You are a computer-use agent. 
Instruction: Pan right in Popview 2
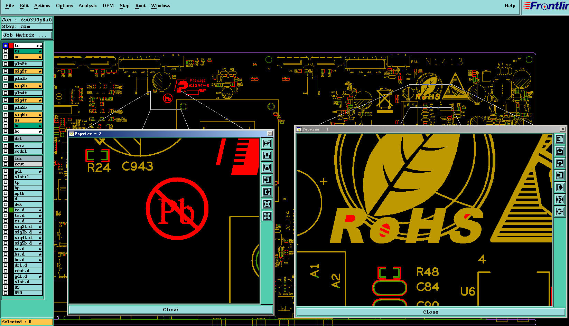267,192
